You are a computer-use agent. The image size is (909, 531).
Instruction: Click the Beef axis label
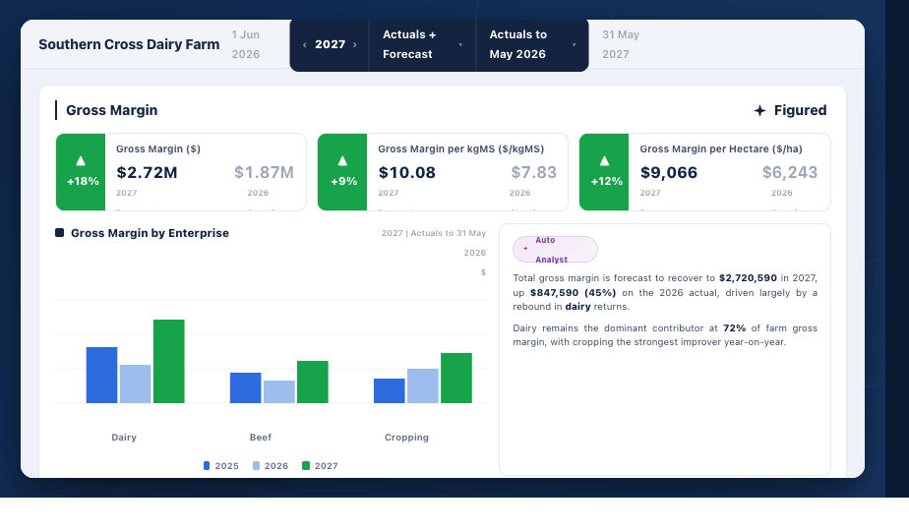tap(261, 437)
